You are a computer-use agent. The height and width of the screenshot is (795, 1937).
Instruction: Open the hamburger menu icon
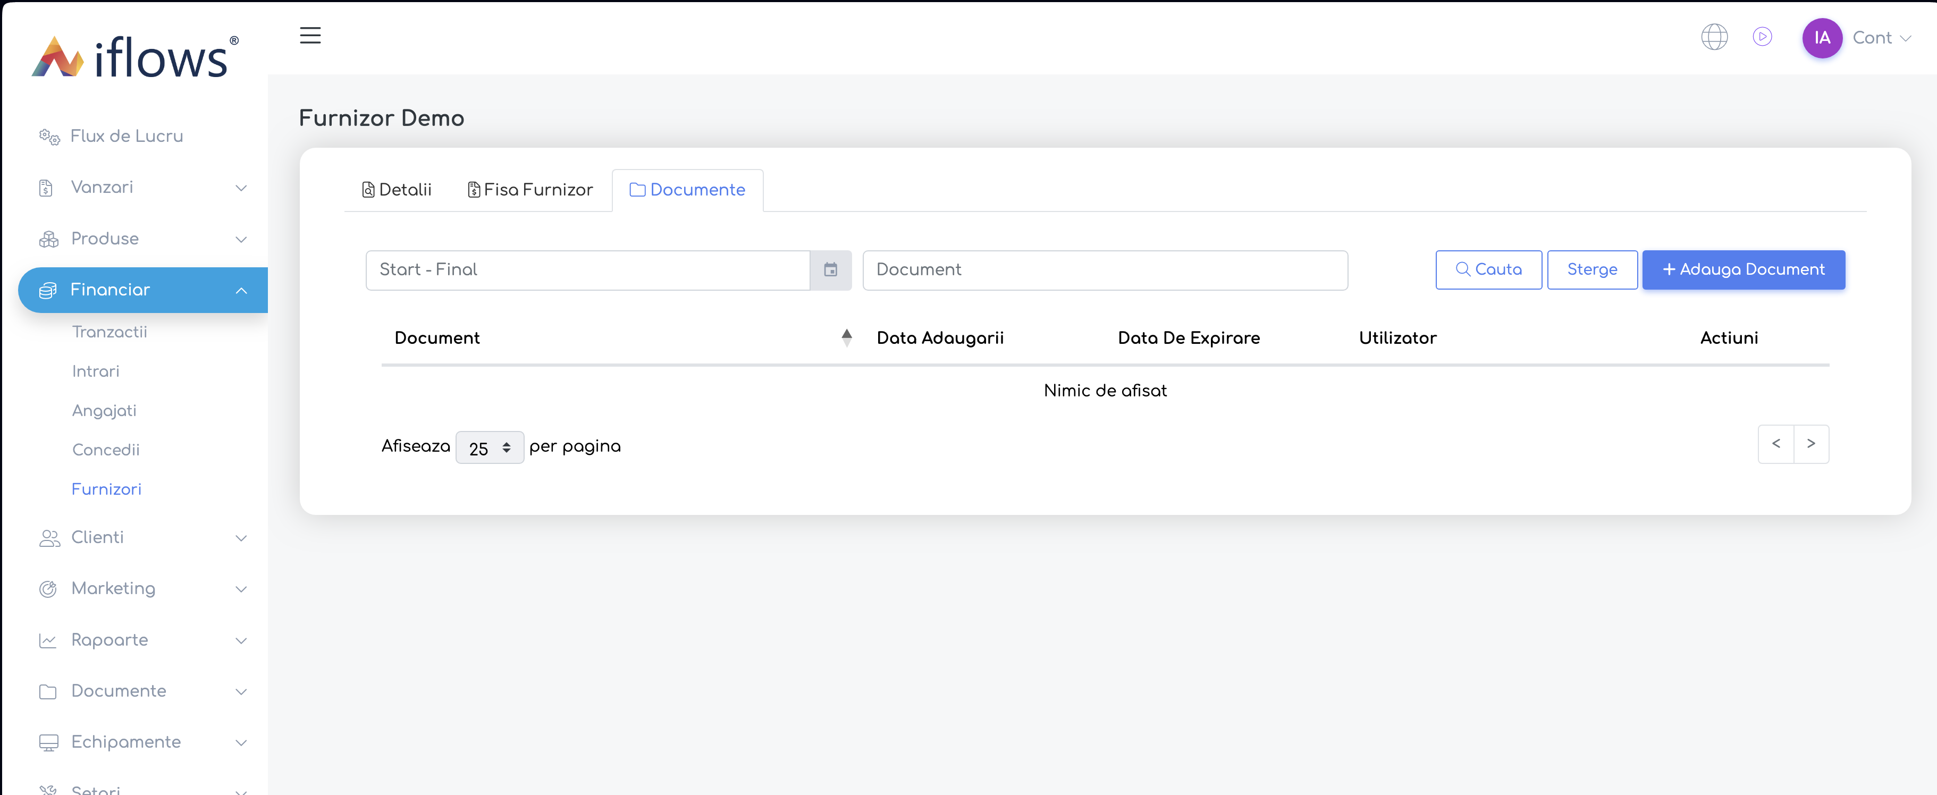[x=310, y=35]
